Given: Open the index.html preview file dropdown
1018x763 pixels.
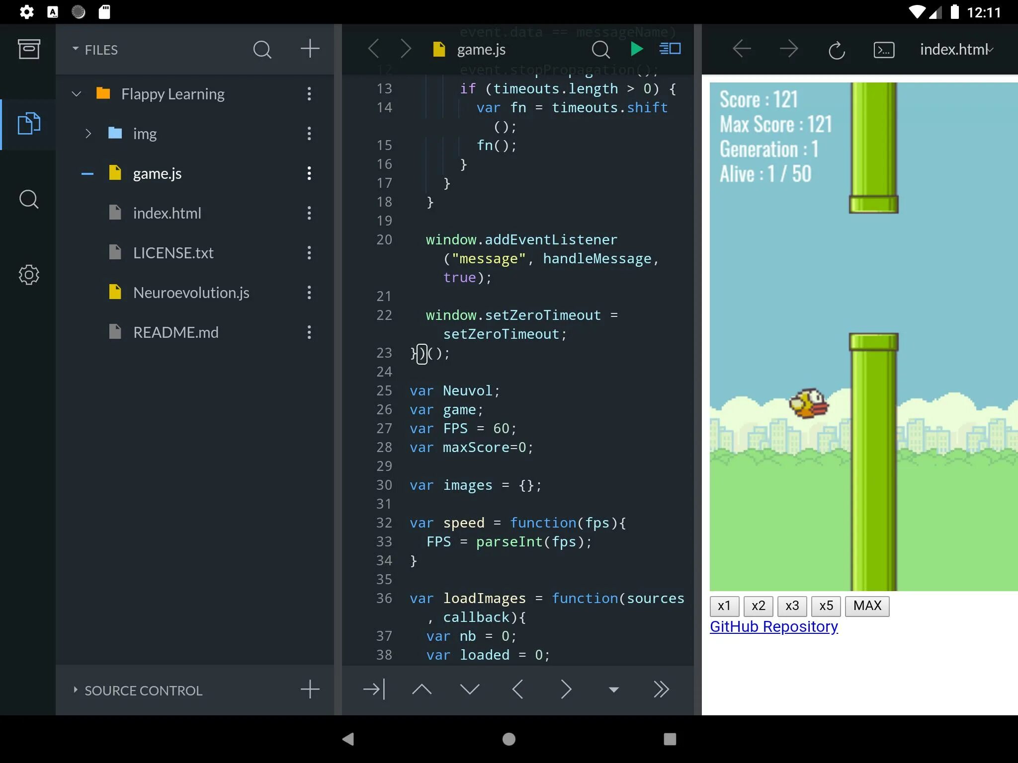Looking at the screenshot, I should click(956, 50).
